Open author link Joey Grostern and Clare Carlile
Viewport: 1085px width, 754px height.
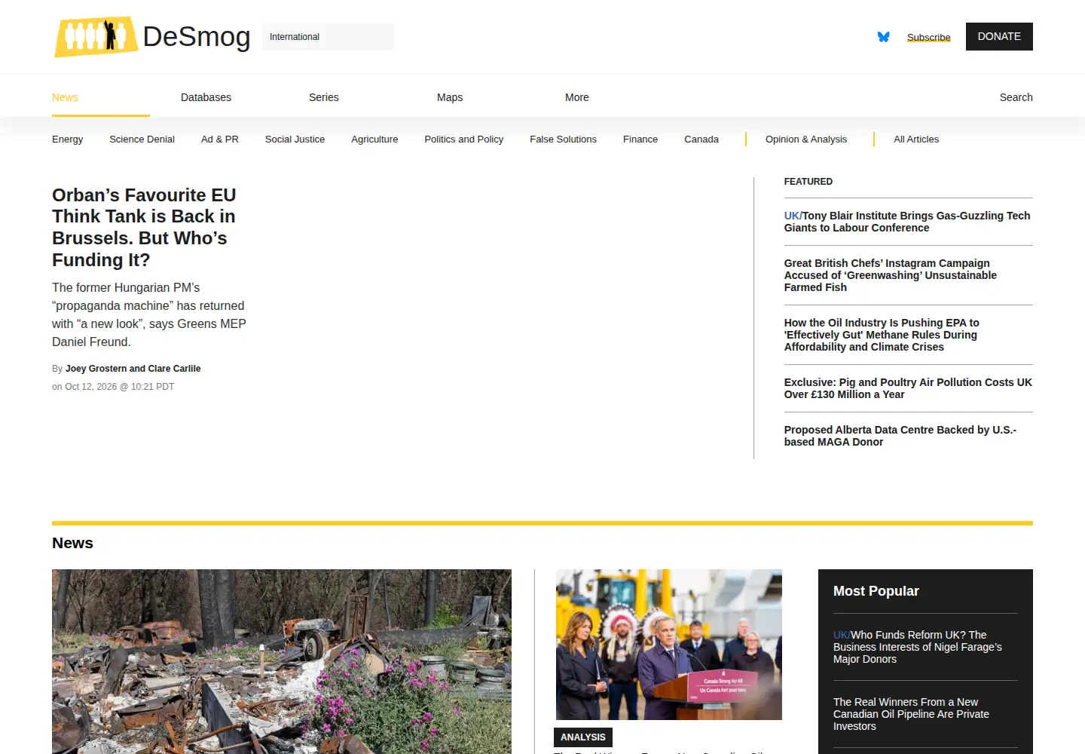point(133,369)
